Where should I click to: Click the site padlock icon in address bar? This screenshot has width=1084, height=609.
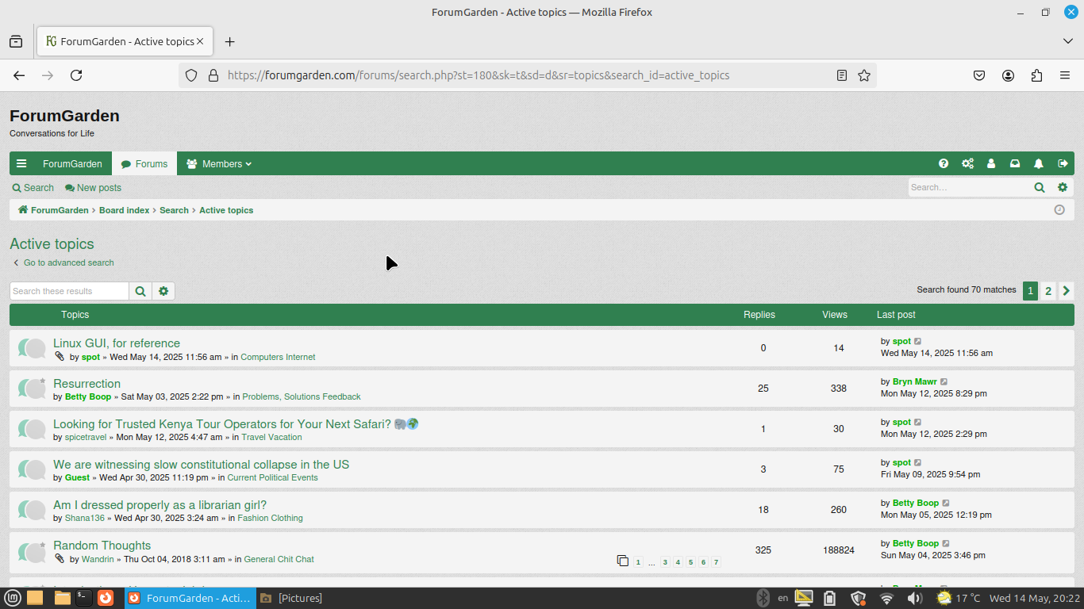[x=213, y=75]
